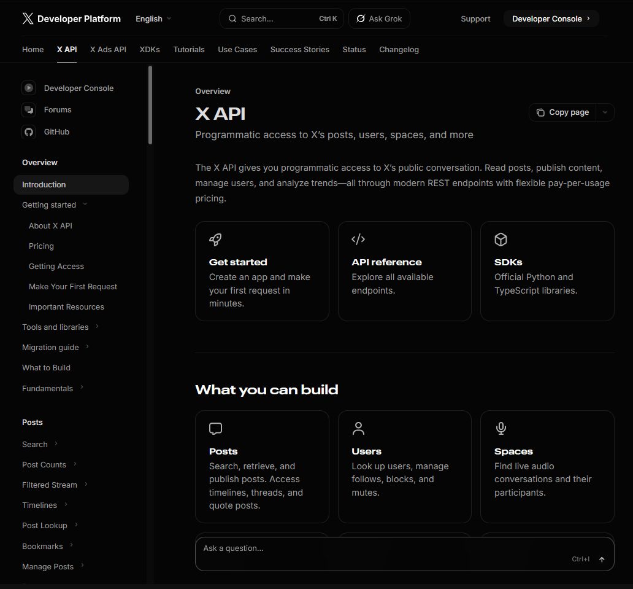Viewport: 633px width, 589px height.
Task: Click the code brackets icon on API reference card
Action: pyautogui.click(x=358, y=240)
